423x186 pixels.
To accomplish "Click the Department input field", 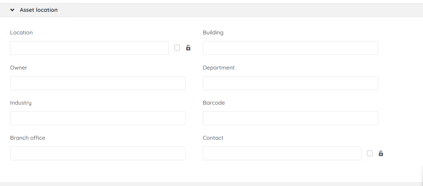I will pos(290,83).
